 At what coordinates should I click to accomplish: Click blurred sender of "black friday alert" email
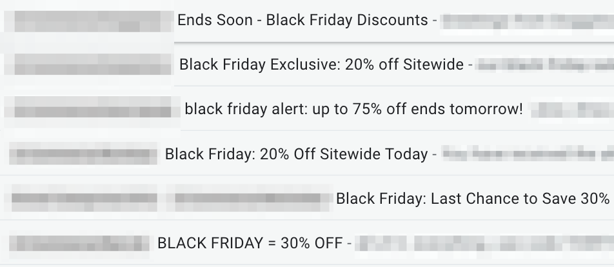[90, 109]
